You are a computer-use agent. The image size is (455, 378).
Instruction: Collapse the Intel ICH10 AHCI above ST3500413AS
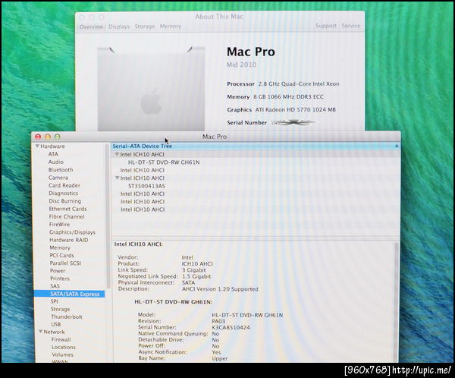[117, 178]
